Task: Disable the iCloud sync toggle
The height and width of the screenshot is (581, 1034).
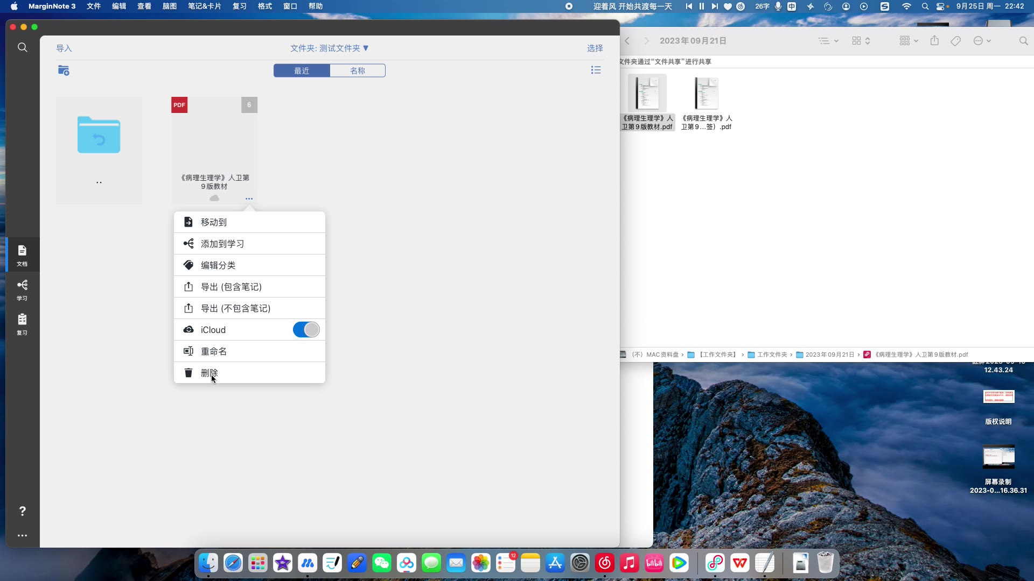Action: [305, 329]
